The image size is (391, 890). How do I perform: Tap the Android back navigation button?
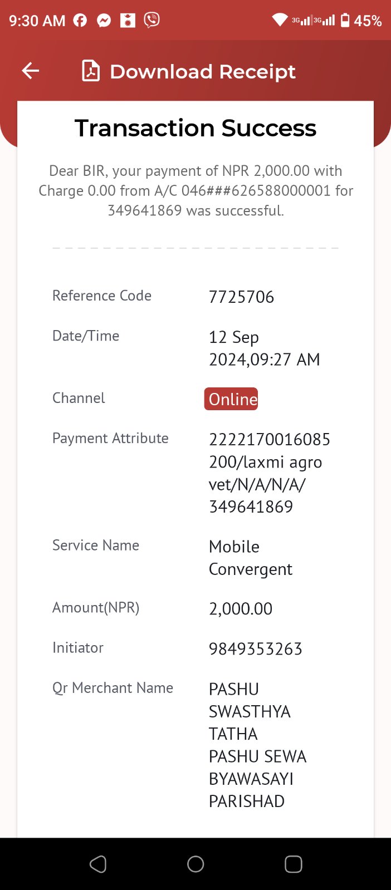coord(98,864)
